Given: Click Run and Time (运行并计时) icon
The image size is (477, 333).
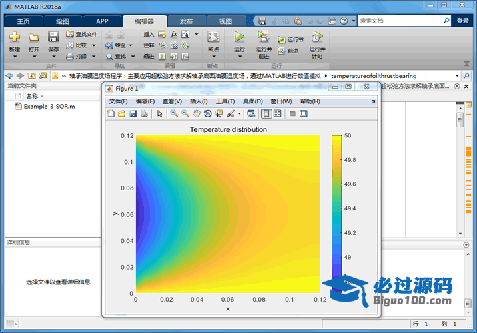Looking at the screenshot, I should 317,37.
